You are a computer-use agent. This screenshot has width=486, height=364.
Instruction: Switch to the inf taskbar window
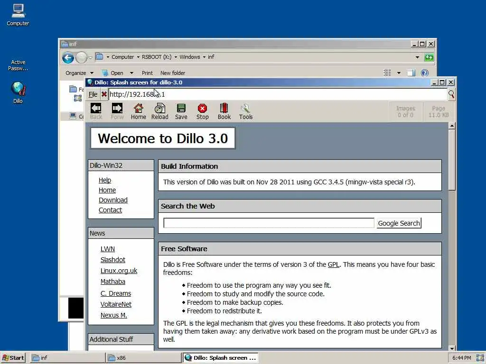(x=67, y=358)
